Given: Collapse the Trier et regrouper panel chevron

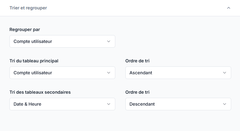Looking at the screenshot, I should coord(229,8).
